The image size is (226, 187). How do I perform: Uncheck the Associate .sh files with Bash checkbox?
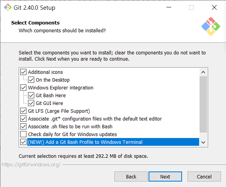click(x=23, y=126)
